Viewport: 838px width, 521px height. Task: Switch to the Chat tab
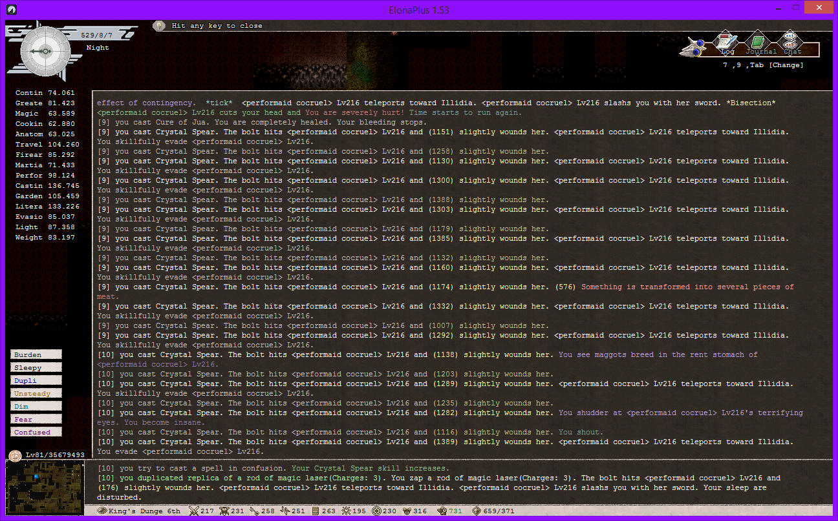click(x=791, y=43)
